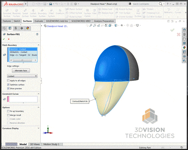
Task: Select 3DSketch1 - Contact list entry
Action: click(x=23, y=52)
